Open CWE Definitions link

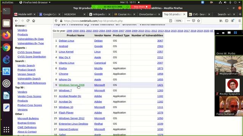point(27,127)
